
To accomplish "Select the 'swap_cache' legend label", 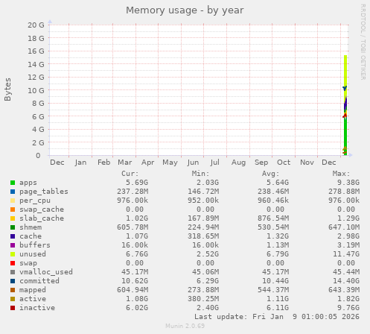I will pos(42,209).
